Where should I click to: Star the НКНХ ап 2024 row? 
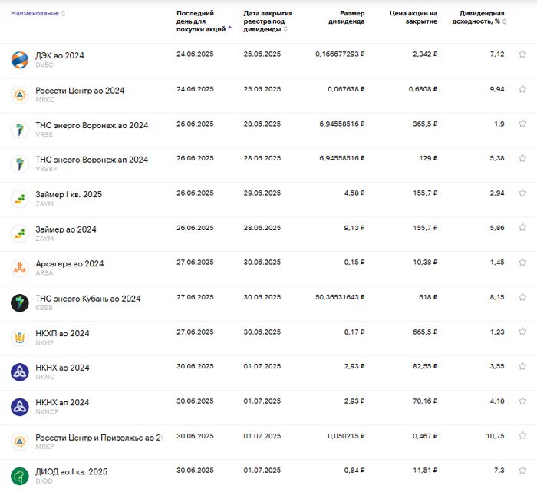(522, 401)
